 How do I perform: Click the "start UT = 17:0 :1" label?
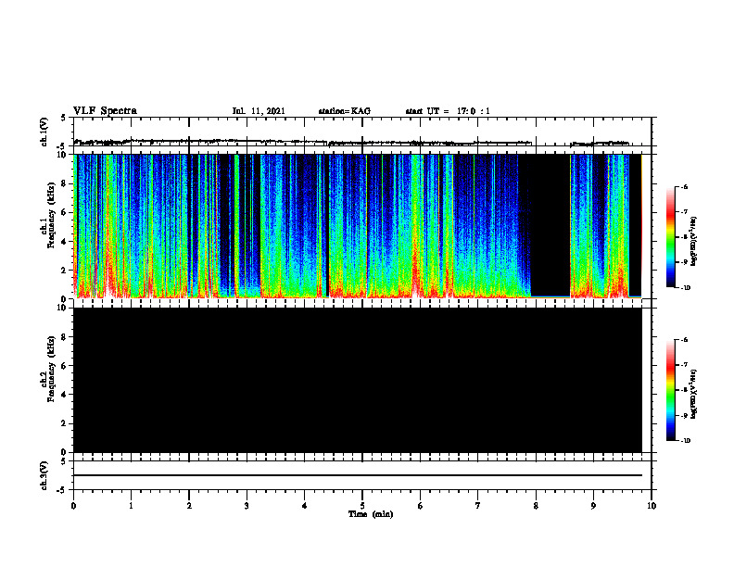[448, 111]
